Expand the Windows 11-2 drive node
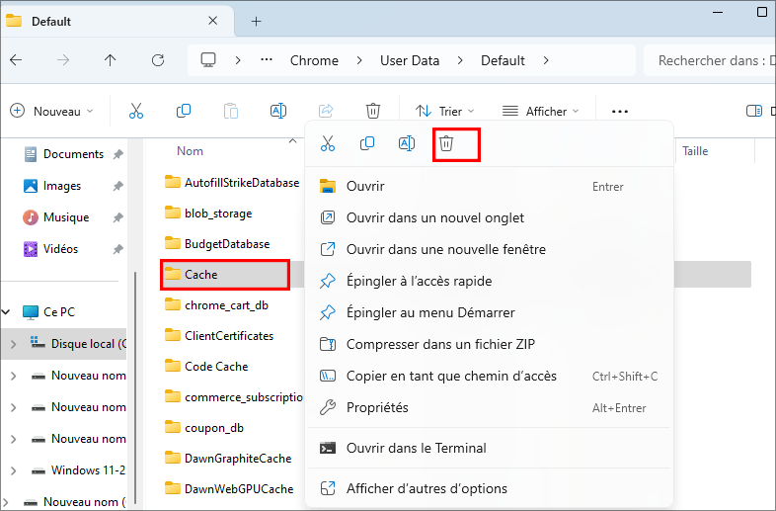The width and height of the screenshot is (776, 511). pyautogui.click(x=14, y=470)
